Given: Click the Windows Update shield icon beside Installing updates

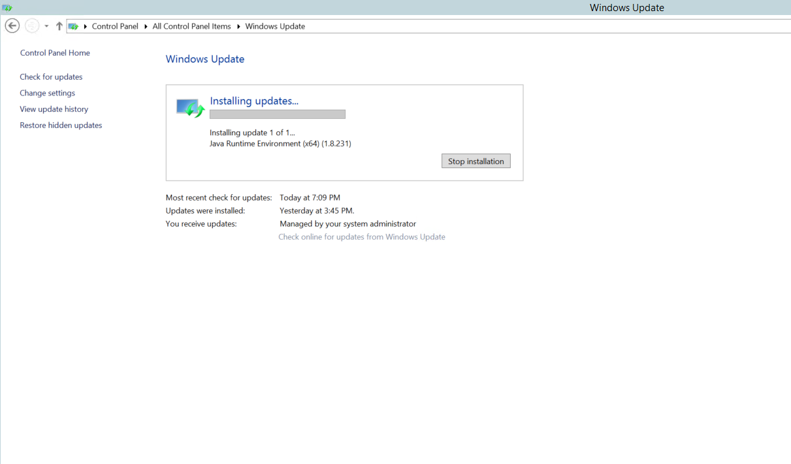Looking at the screenshot, I should click(x=188, y=107).
